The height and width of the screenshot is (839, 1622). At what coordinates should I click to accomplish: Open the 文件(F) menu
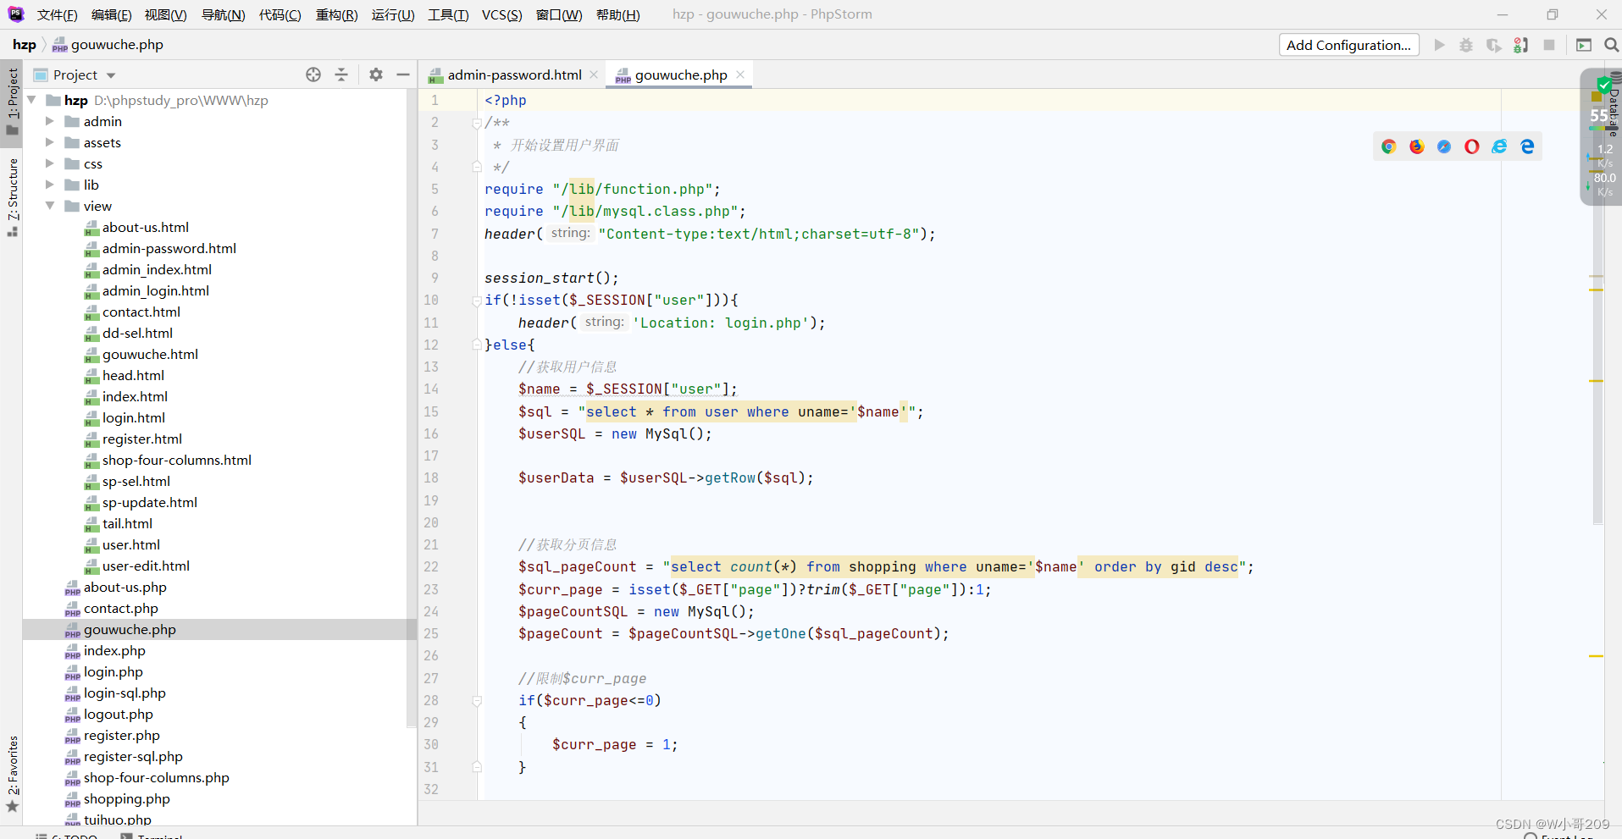[x=57, y=14]
